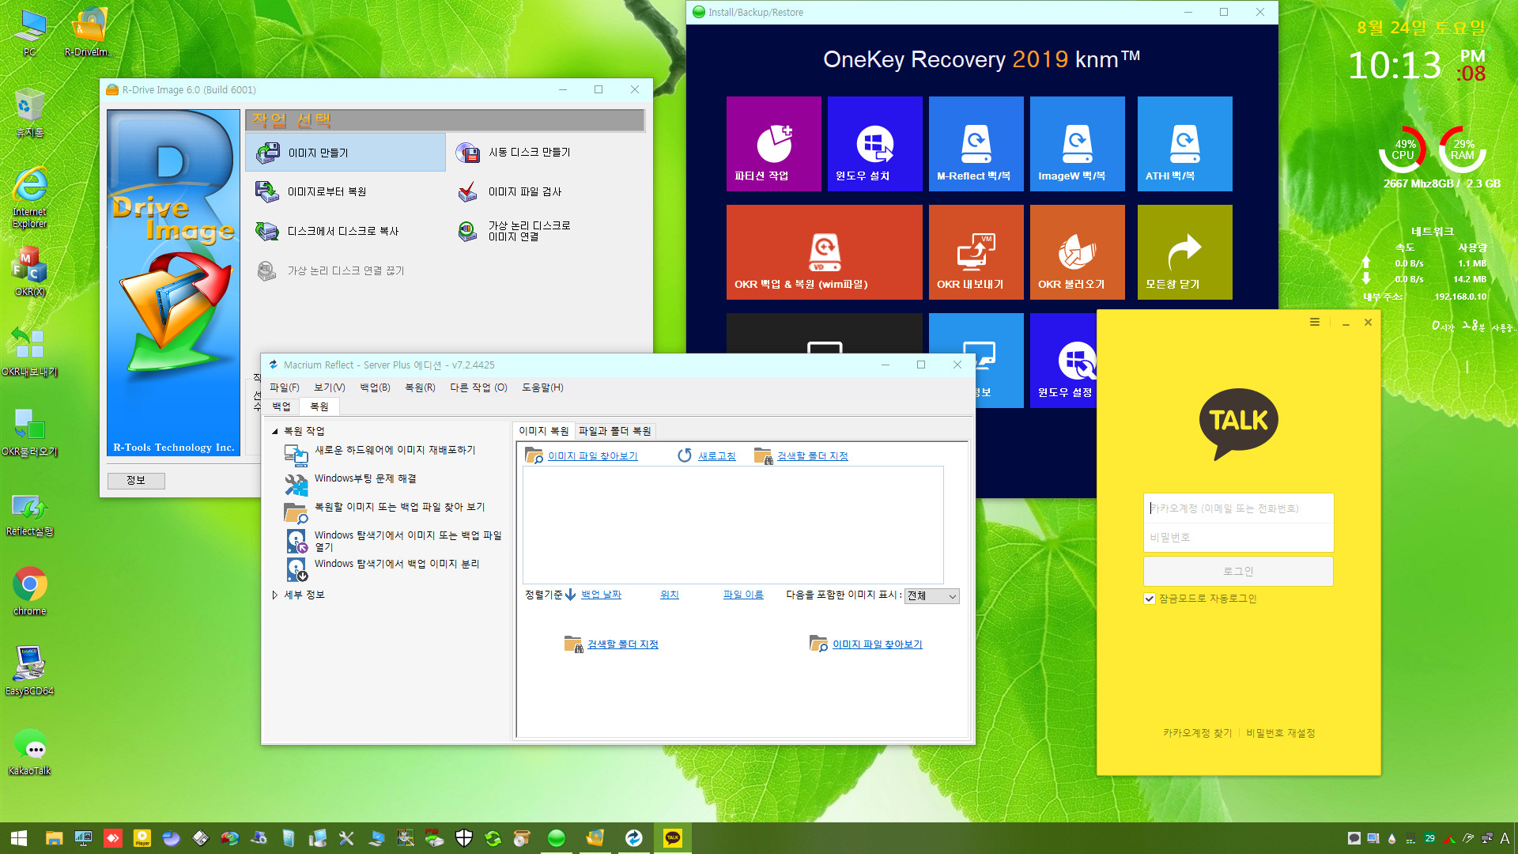Open 전체 image filter dropdown
Image resolution: width=1518 pixels, height=854 pixels.
pos(932,596)
